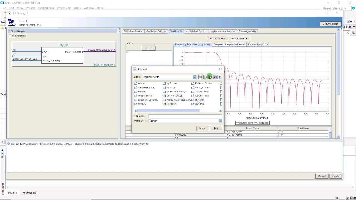Click the Rockstar Games folder icon
Viewport: 356px width, 200px height.
193,83
